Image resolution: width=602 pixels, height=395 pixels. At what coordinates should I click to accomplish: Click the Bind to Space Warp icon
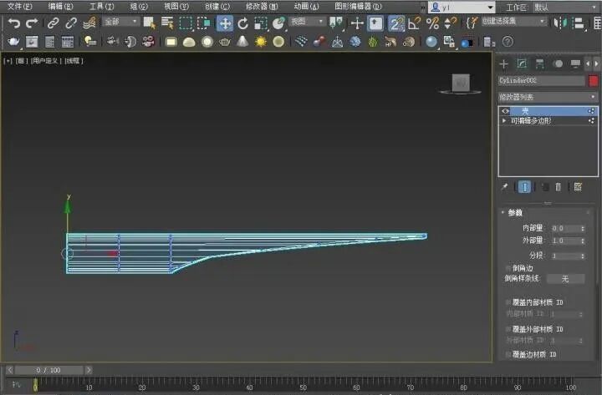pos(89,23)
